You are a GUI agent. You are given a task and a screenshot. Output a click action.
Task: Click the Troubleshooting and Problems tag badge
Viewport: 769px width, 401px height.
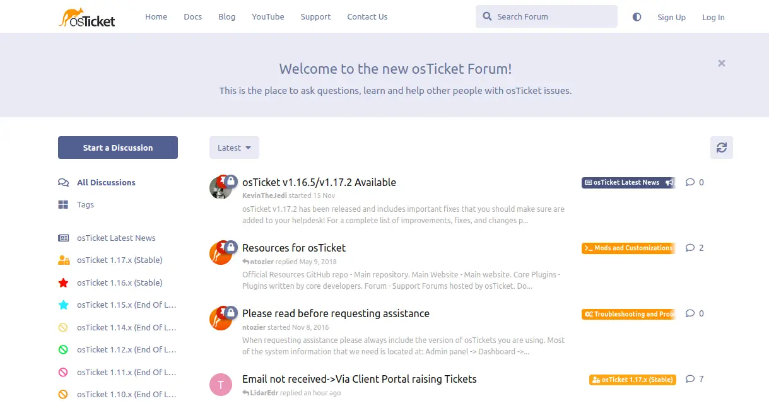pos(628,313)
